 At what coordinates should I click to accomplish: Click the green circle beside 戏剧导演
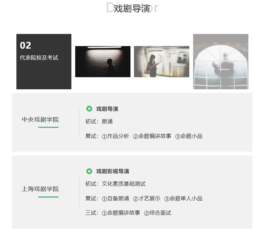89,109
